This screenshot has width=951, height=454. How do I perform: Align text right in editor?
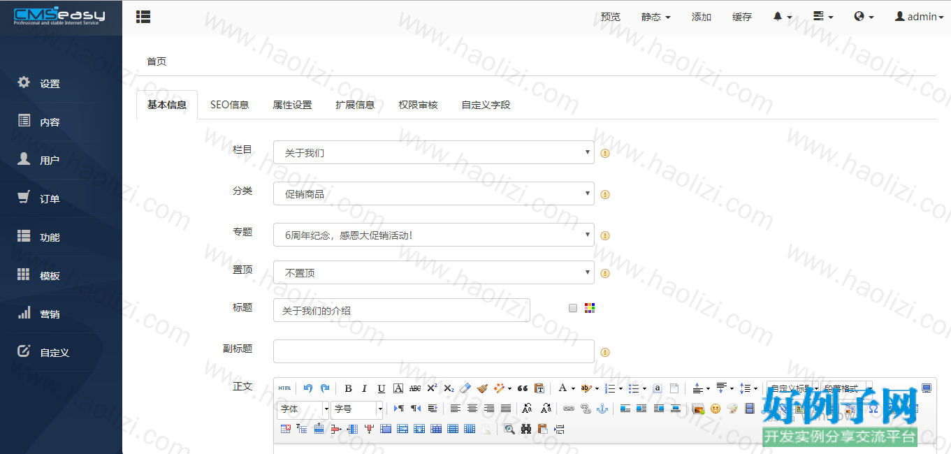[x=489, y=409]
